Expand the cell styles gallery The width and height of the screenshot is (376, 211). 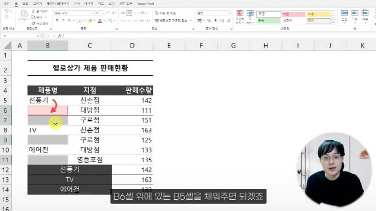[x=333, y=22]
